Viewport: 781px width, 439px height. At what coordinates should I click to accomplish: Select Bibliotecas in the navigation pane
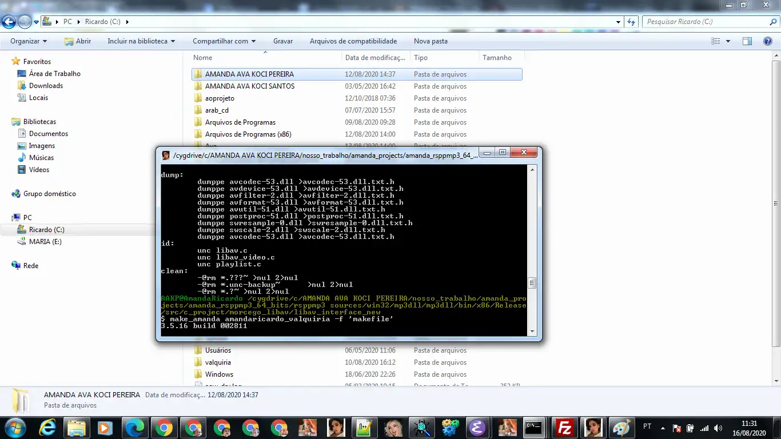pyautogui.click(x=39, y=122)
